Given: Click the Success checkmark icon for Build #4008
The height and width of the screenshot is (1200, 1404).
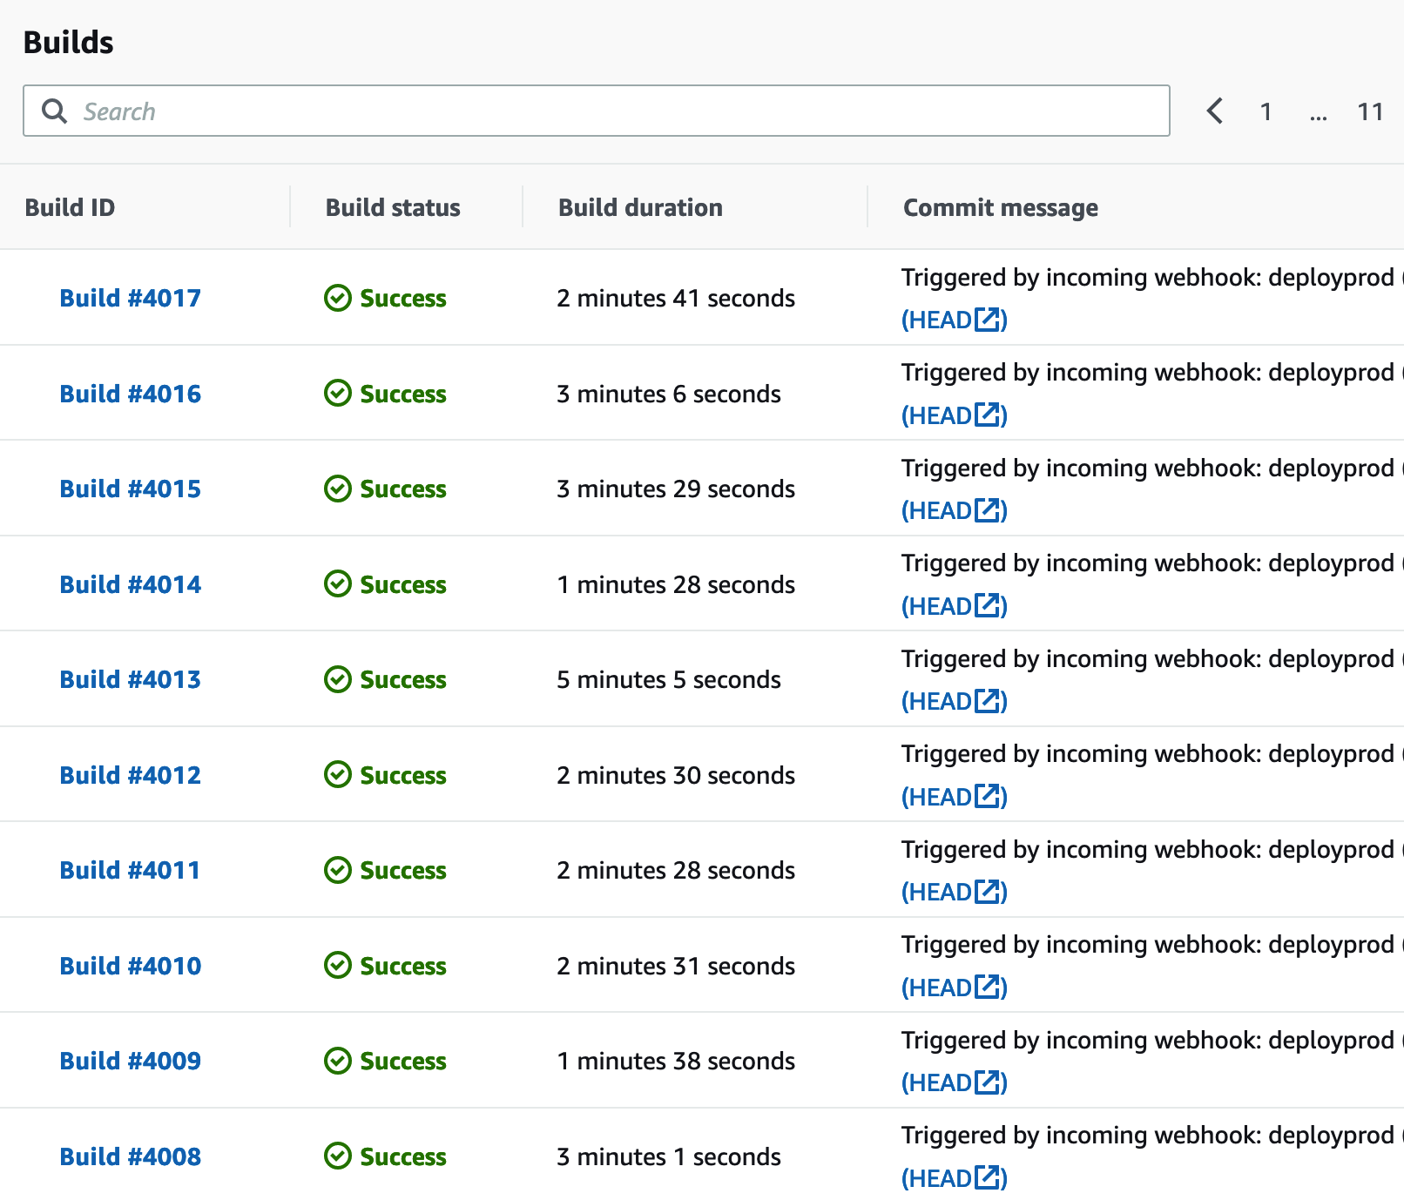Looking at the screenshot, I should [x=337, y=1156].
